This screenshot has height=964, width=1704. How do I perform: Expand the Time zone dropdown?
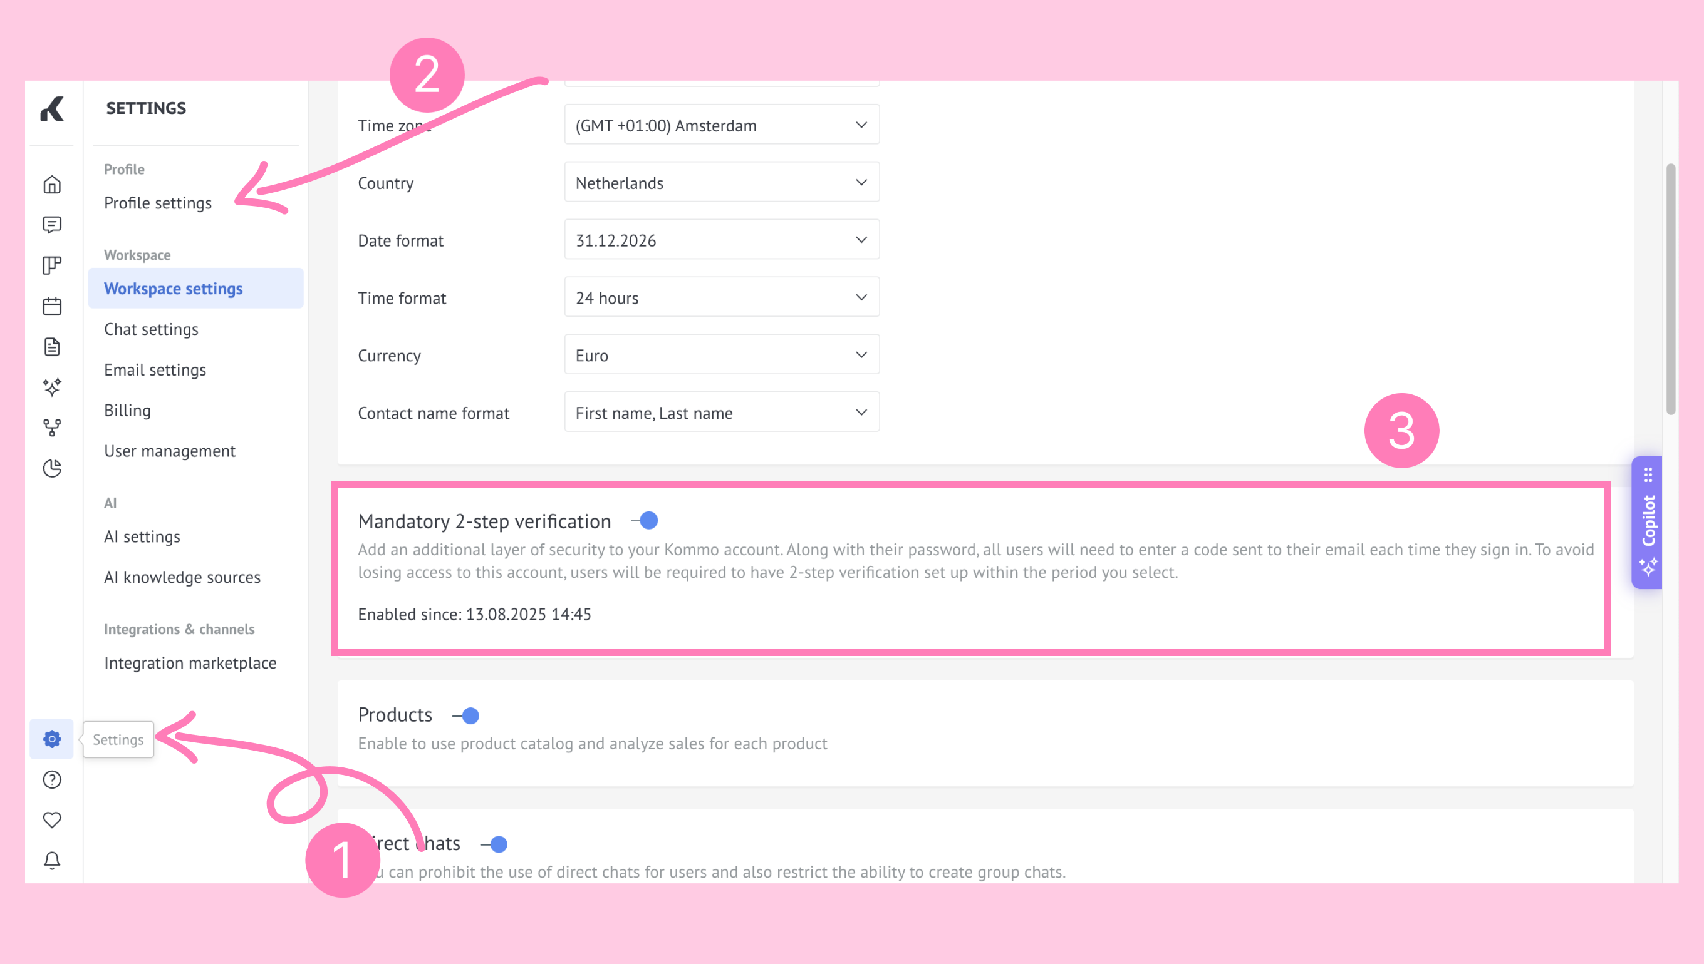[722, 125]
